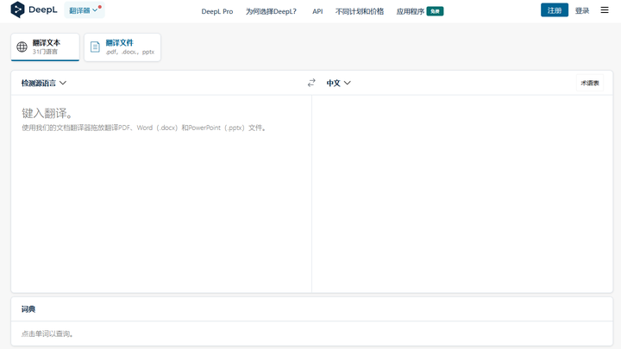Click the DeepL logo icon

click(x=17, y=9)
